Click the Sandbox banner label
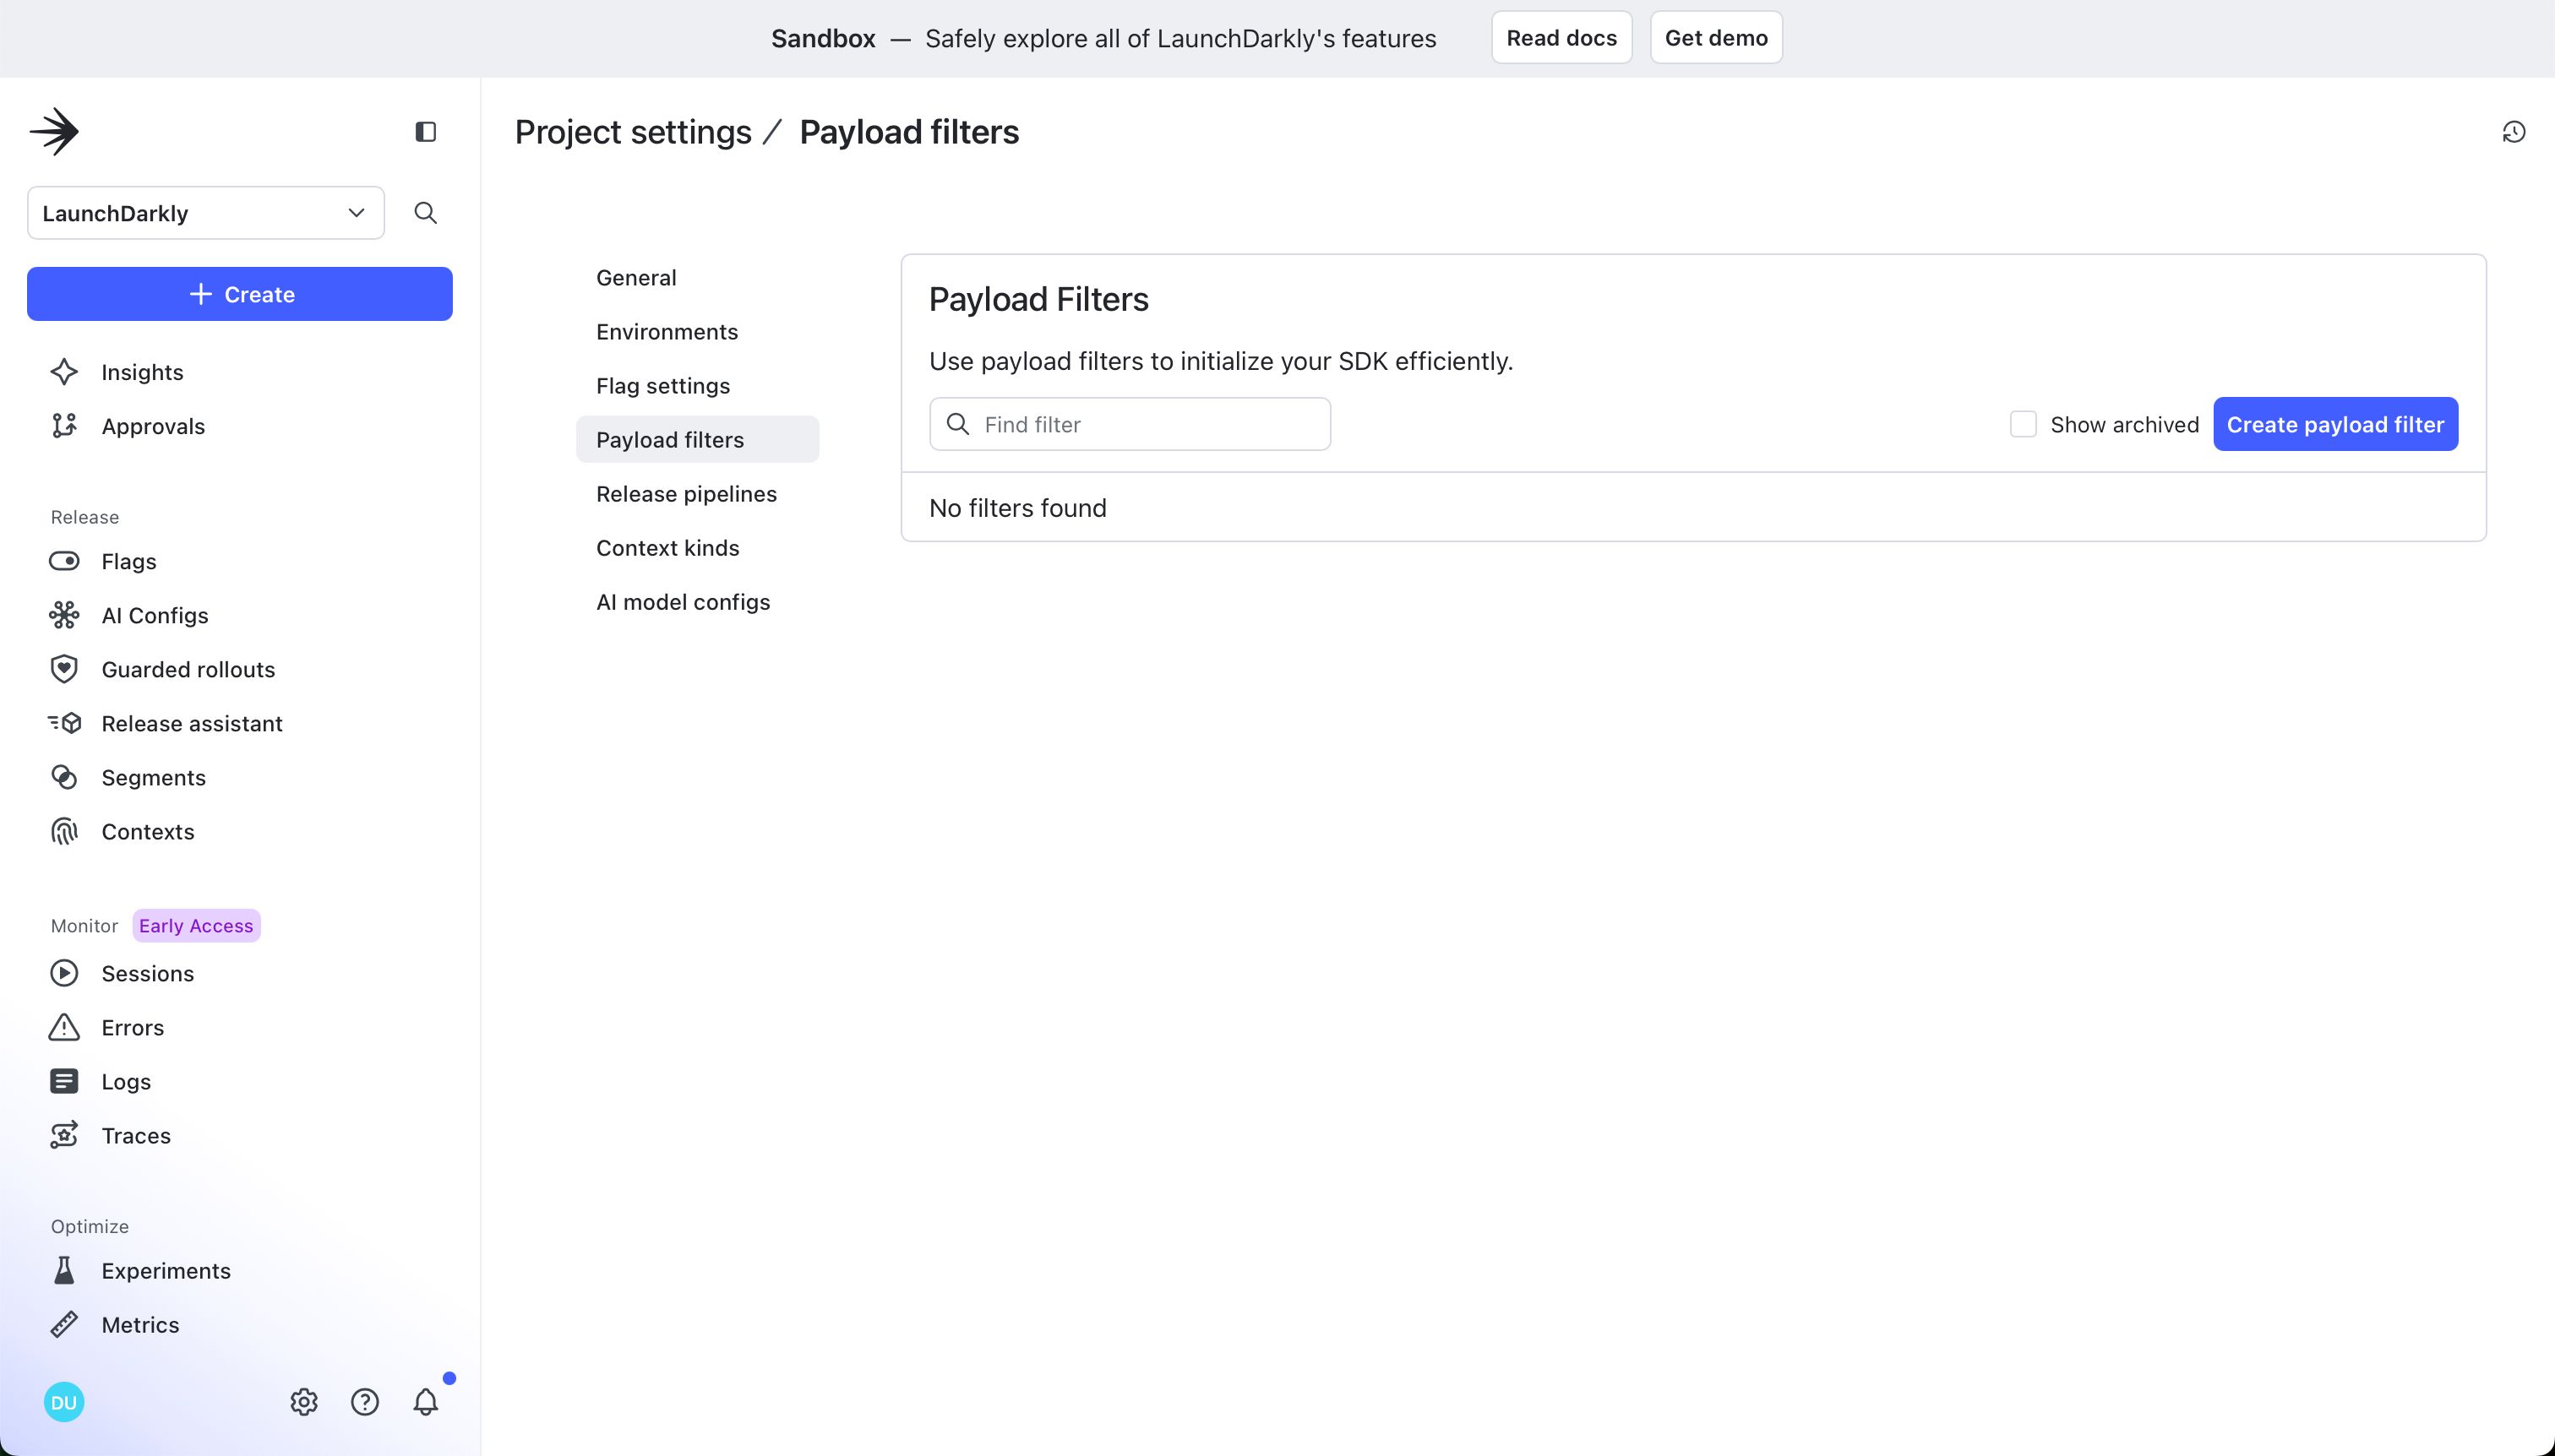This screenshot has width=2555, height=1456. 823,38
